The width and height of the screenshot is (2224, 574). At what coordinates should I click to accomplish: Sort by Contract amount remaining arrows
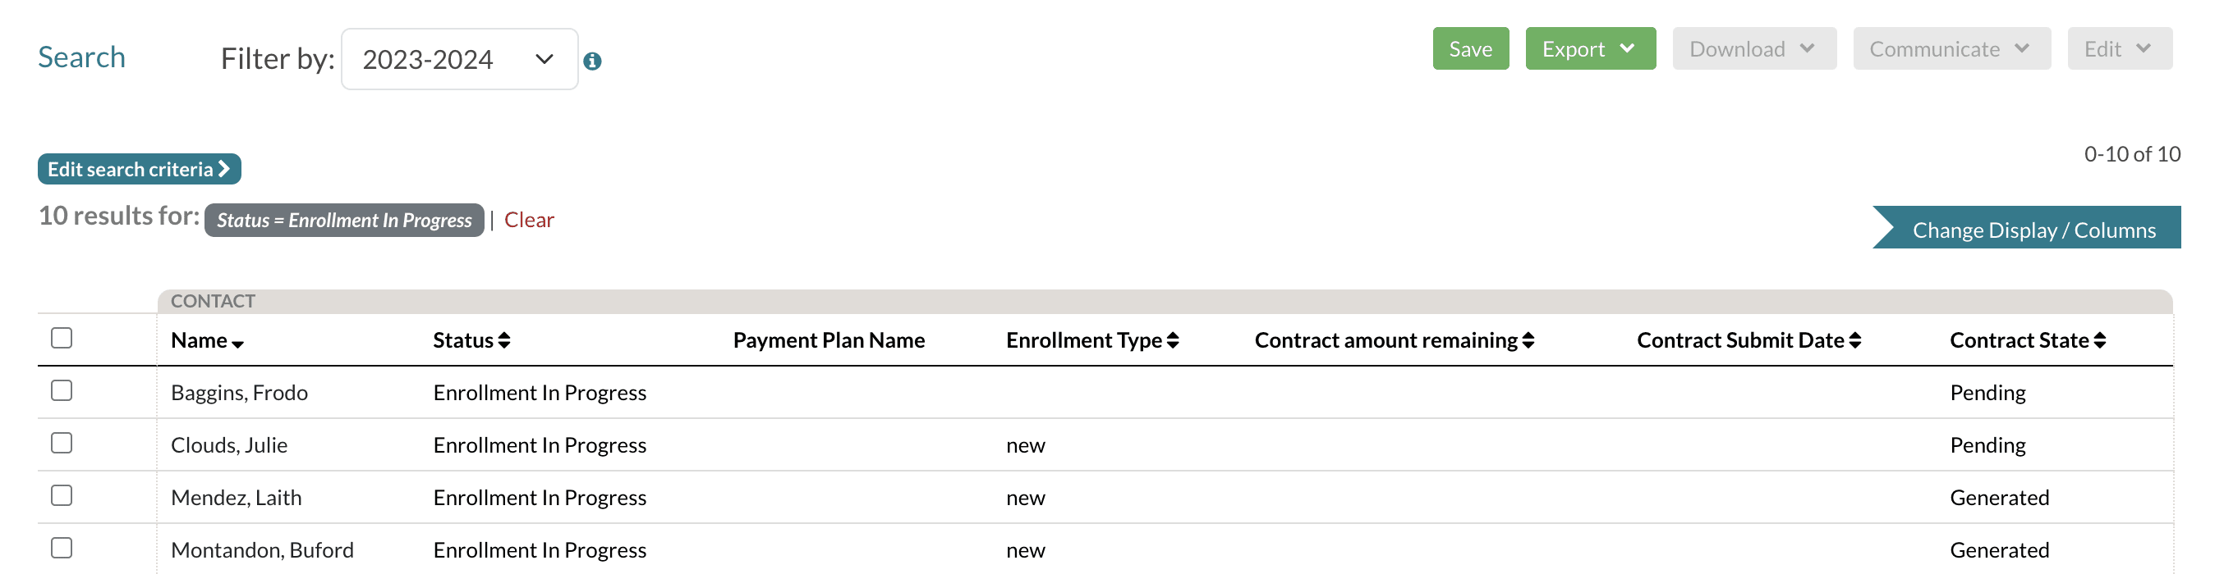coord(1528,340)
